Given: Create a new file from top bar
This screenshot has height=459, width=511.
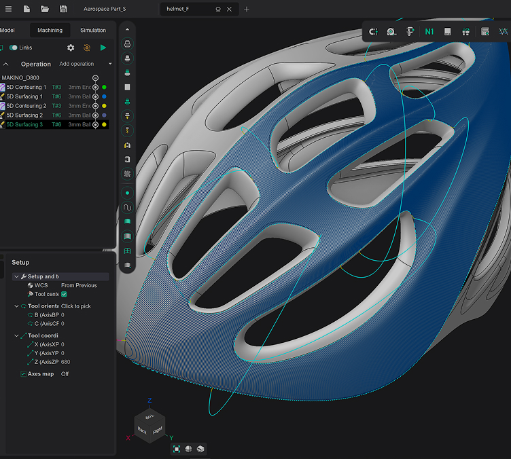Looking at the screenshot, I should click(27, 9).
